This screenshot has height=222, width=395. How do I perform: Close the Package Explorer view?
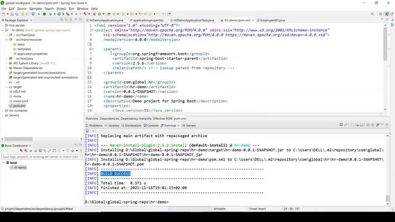[x=31, y=20]
